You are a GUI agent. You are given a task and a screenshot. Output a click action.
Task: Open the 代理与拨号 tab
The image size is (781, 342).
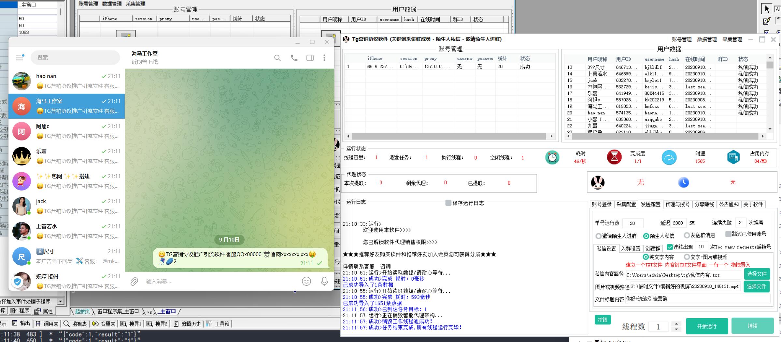(677, 204)
